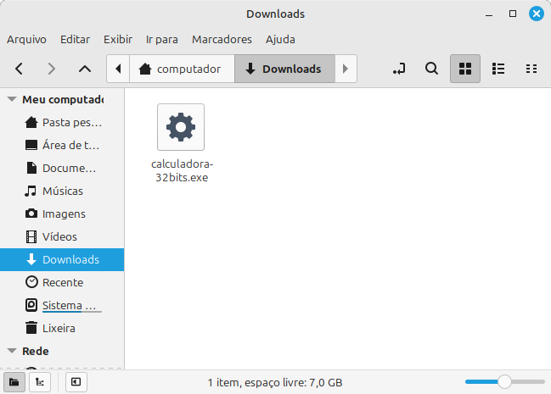Switch to compact view mode
Screen dimensions: 551x394
[531, 69]
